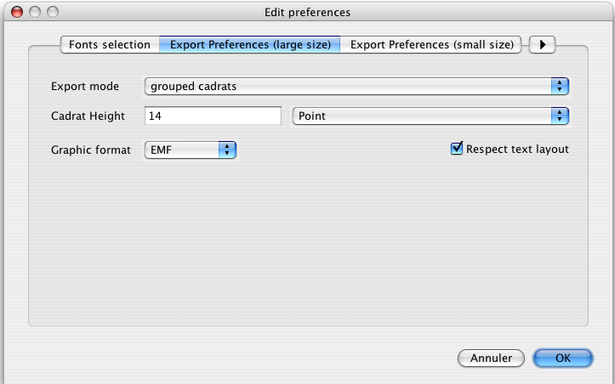
Task: Click the Graphic format label
Action: 91,150
